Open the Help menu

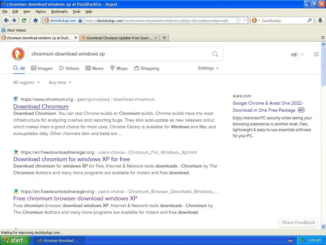(89, 11)
